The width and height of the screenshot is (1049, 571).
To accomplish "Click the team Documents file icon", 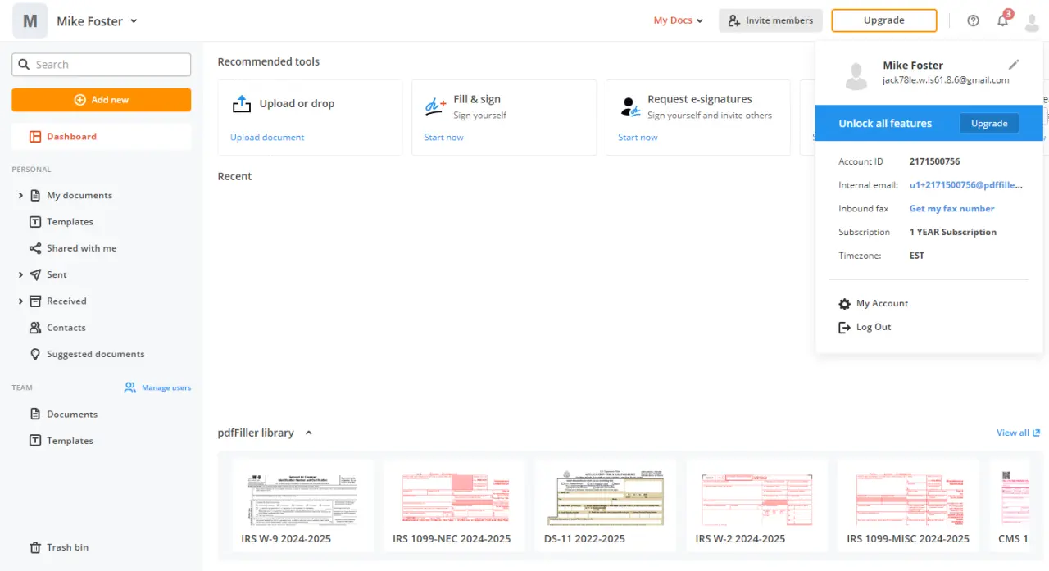I will click(x=35, y=415).
